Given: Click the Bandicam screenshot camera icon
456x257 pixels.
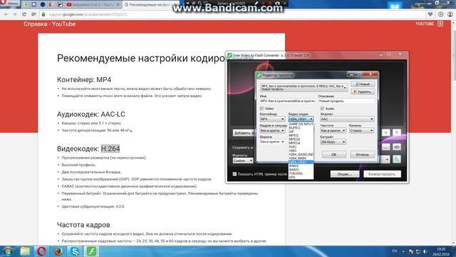Looking at the screenshot, I should 277,3.
